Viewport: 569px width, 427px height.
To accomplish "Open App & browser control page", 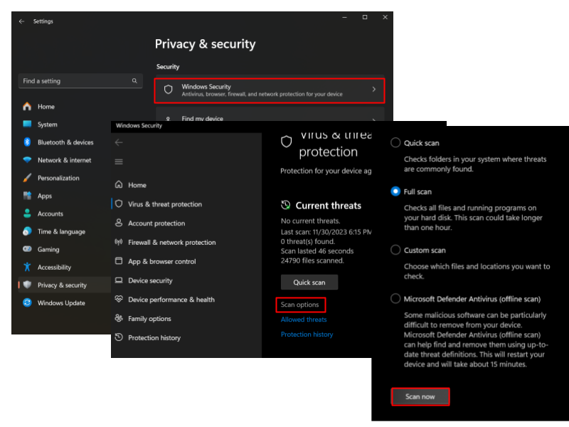I will [162, 261].
